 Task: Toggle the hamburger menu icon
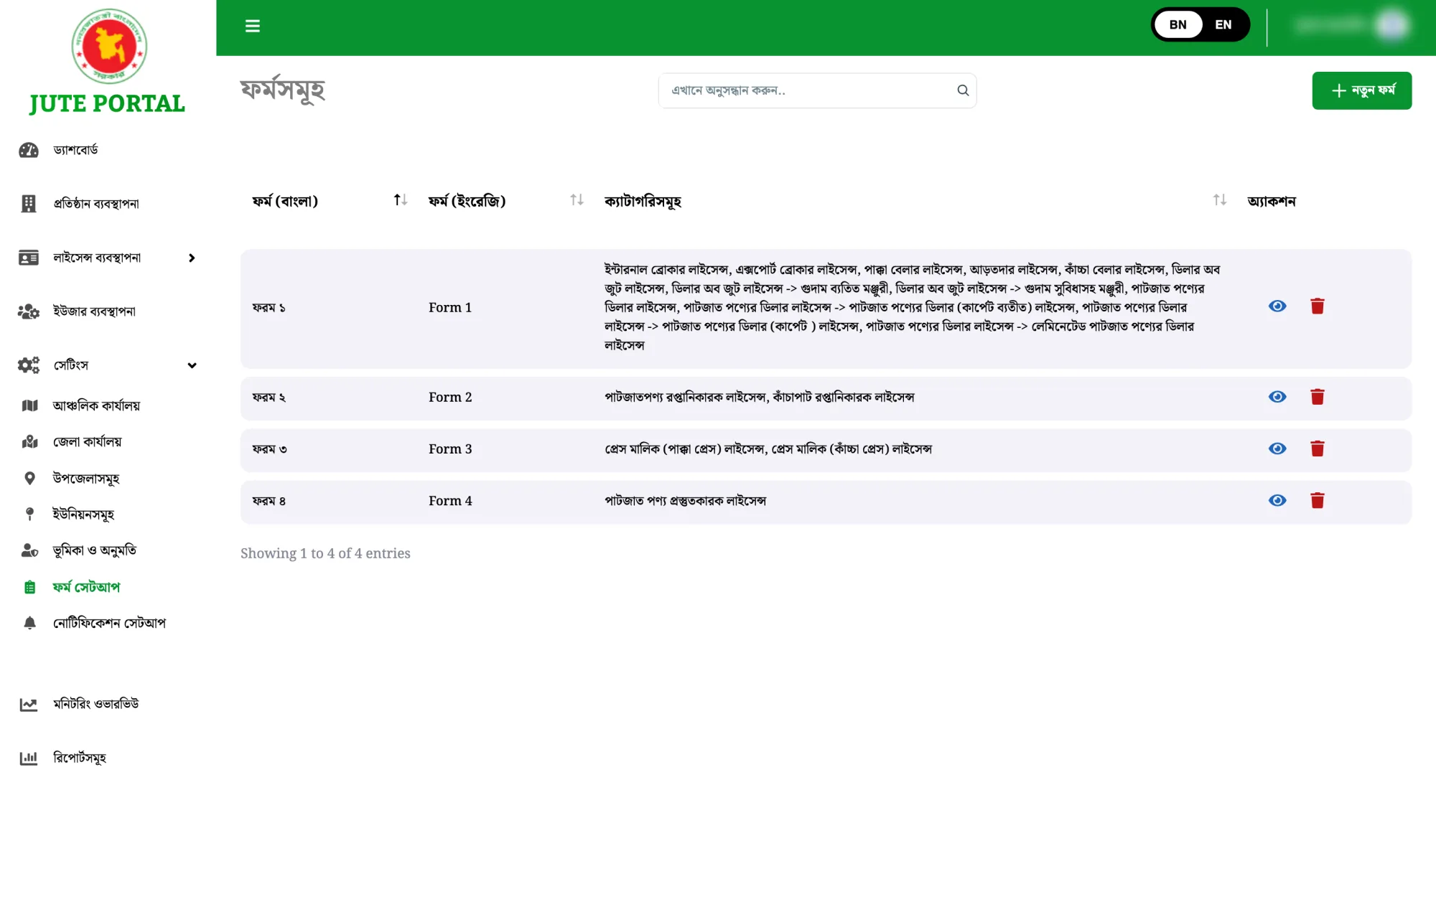pos(252,26)
